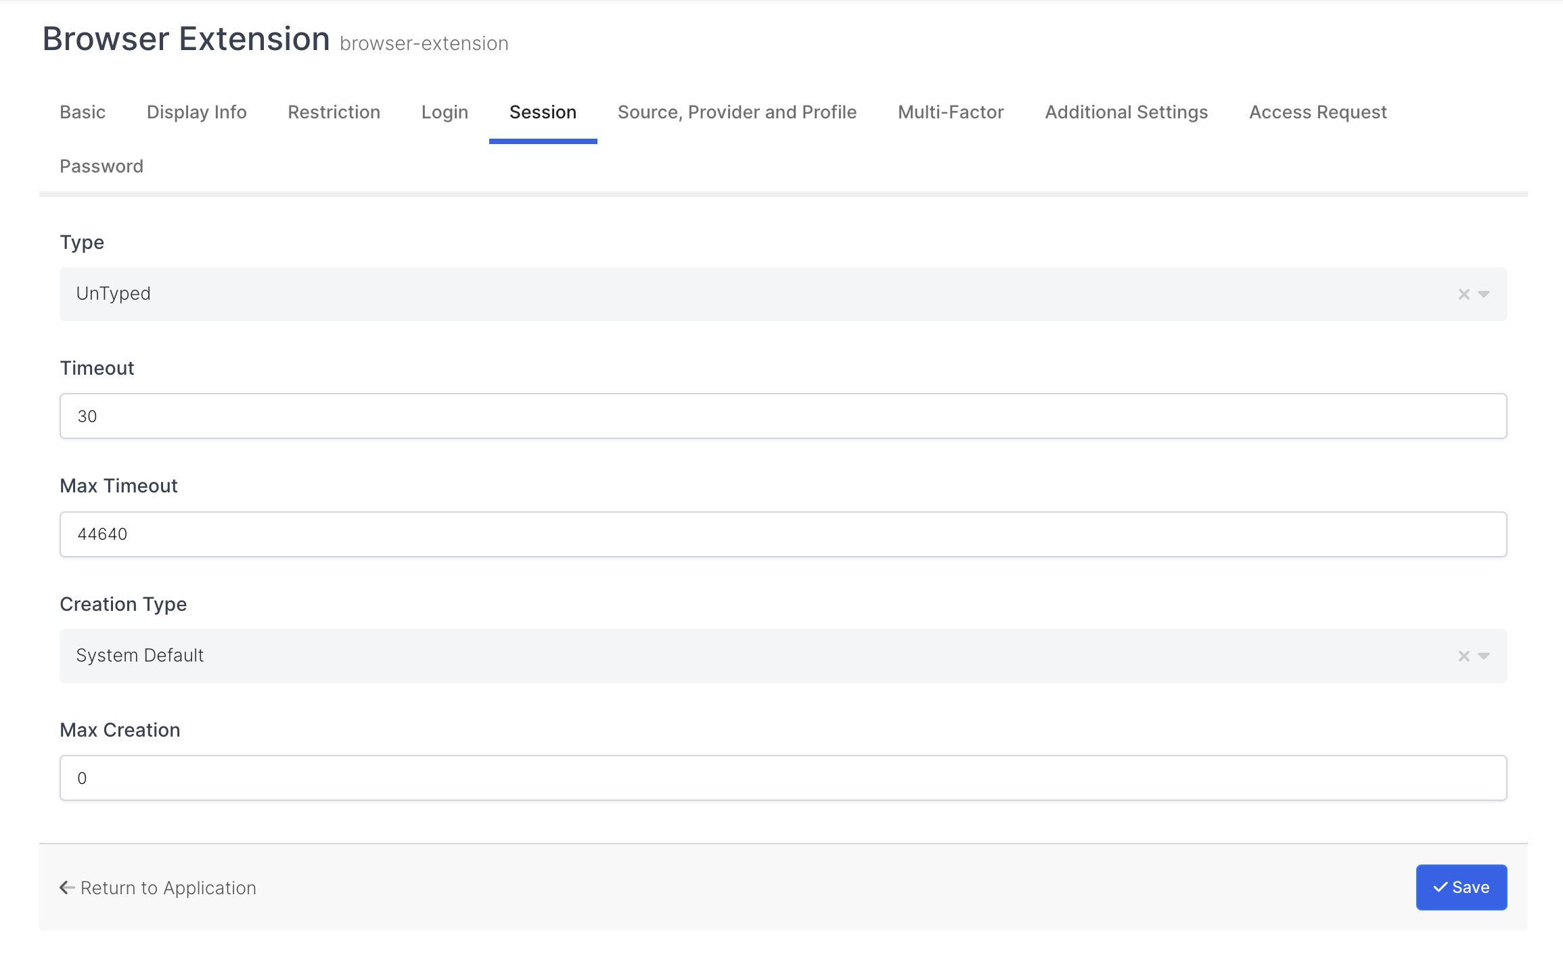Go to the Access Request tab
The image size is (1563, 970).
pos(1317,112)
